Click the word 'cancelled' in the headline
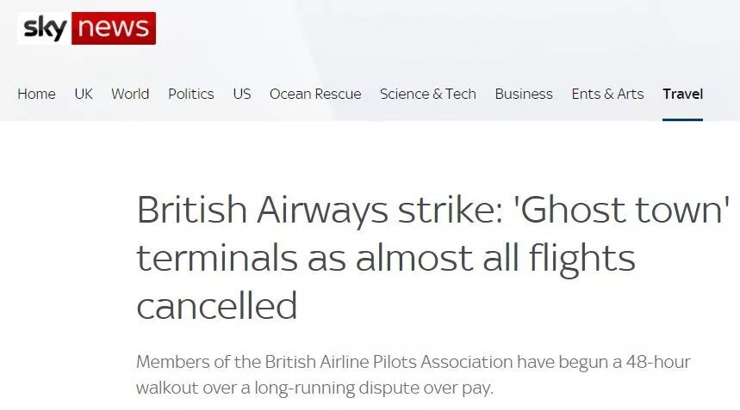 [x=217, y=305]
